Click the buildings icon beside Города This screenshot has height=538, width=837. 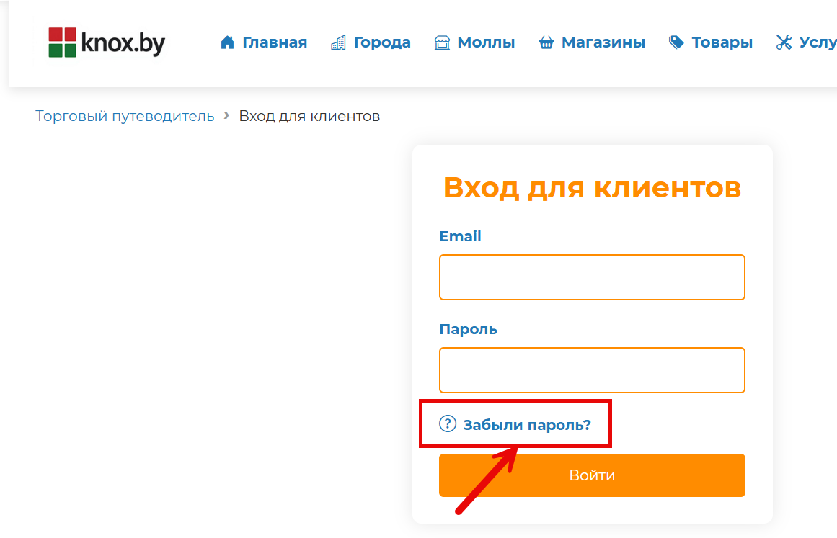coord(338,42)
